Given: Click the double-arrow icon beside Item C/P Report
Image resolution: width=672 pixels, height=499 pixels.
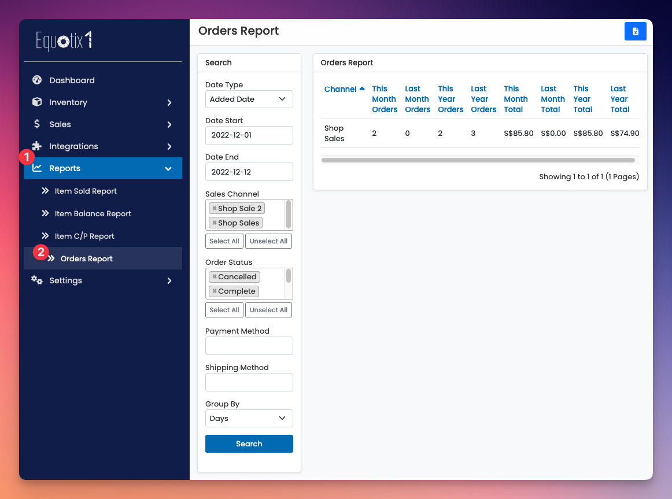Looking at the screenshot, I should click(x=45, y=235).
